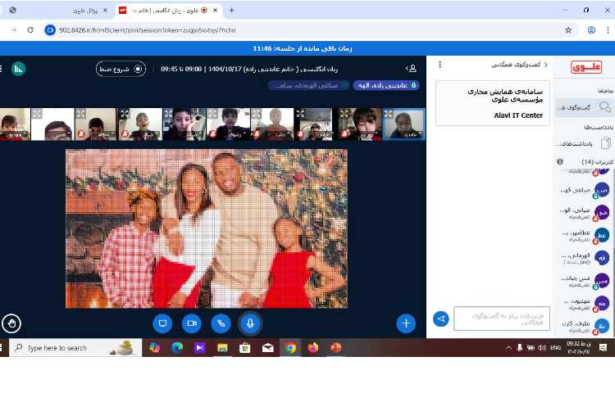Select user with فه avatar
The width and height of the screenshot is (615, 393).
pyautogui.click(x=602, y=258)
